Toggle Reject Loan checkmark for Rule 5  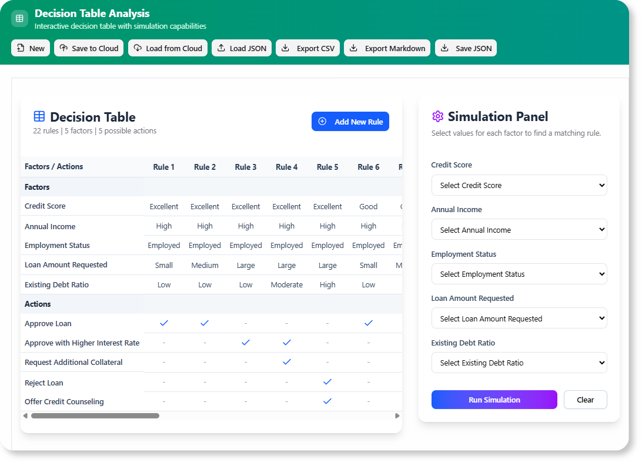[327, 381]
